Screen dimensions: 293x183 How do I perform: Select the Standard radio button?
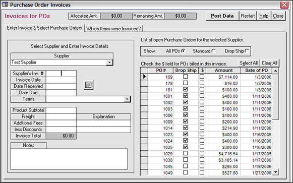(214, 51)
